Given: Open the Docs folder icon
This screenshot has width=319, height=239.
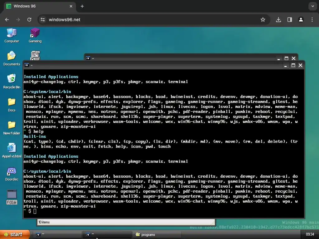Looking at the screenshot, I should (x=12, y=105).
